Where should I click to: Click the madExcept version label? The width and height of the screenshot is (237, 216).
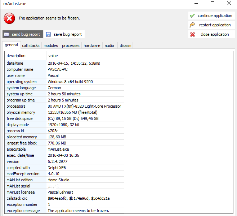click(x=23, y=174)
